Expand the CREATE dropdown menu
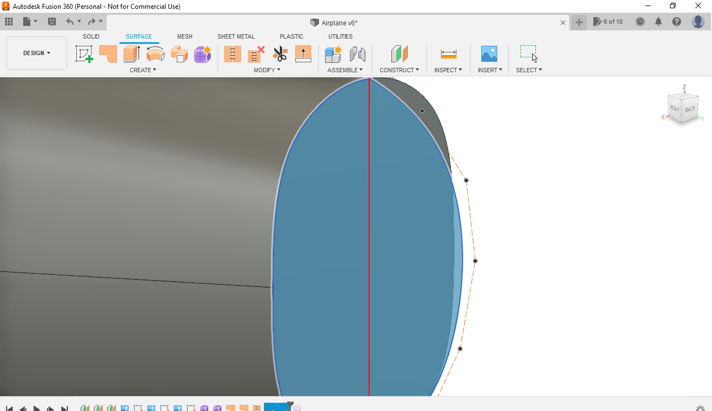This screenshot has width=712, height=411. click(142, 70)
